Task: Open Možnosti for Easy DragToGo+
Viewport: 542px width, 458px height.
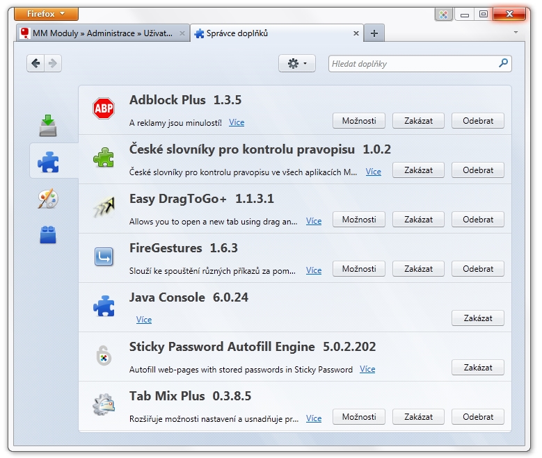Action: pyautogui.click(x=359, y=220)
